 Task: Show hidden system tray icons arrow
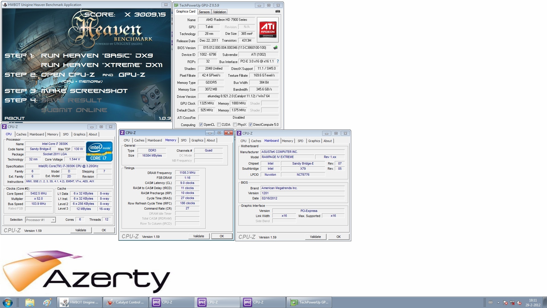point(498,303)
